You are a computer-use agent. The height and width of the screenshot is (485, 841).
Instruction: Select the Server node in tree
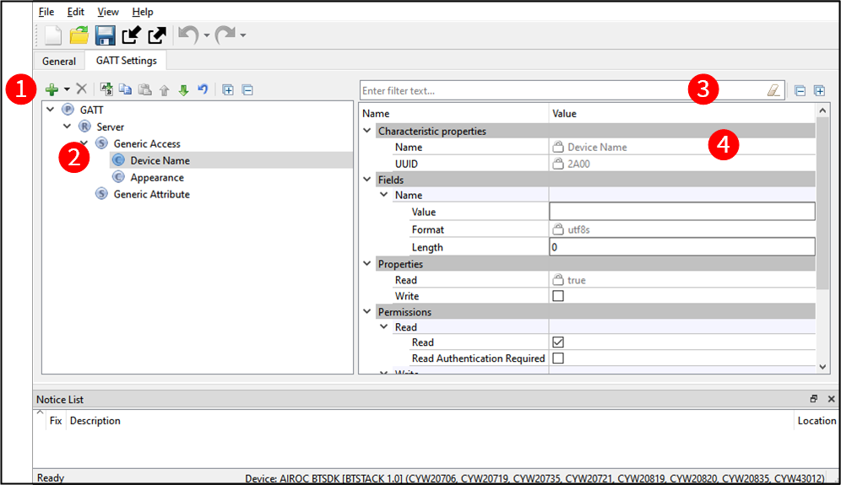point(110,127)
